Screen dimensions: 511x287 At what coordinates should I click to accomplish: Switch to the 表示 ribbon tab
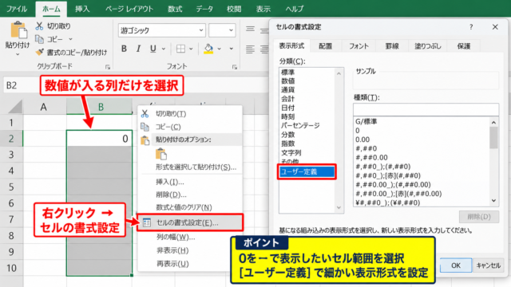(x=263, y=9)
